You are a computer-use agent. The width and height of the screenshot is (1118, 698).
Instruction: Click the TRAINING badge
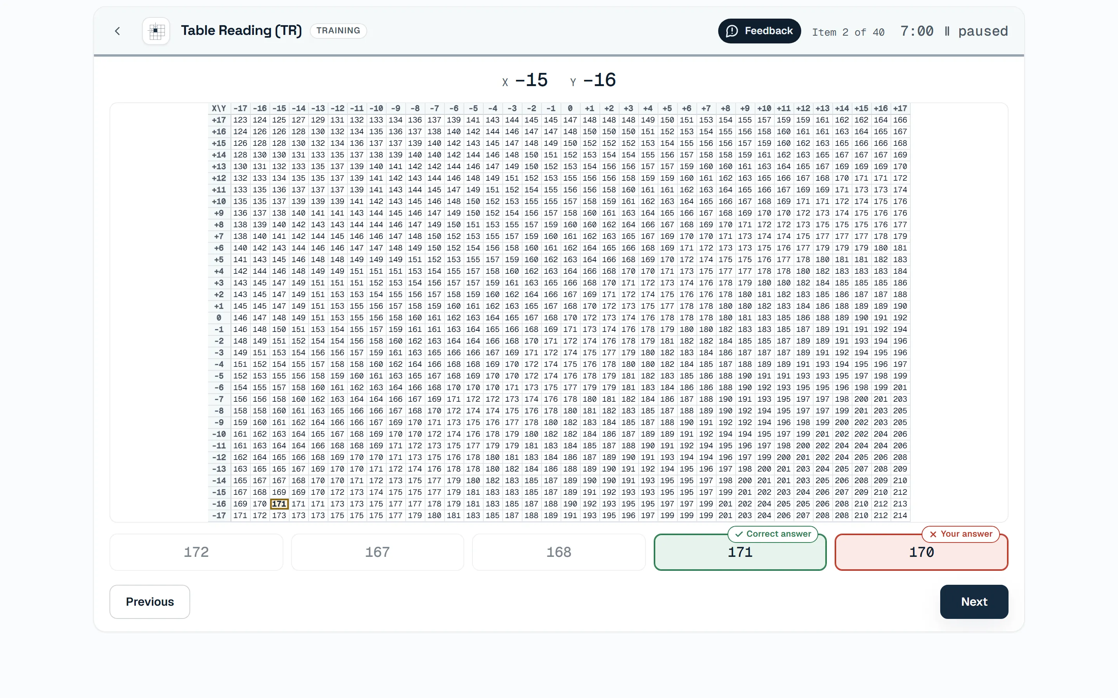[338, 31]
